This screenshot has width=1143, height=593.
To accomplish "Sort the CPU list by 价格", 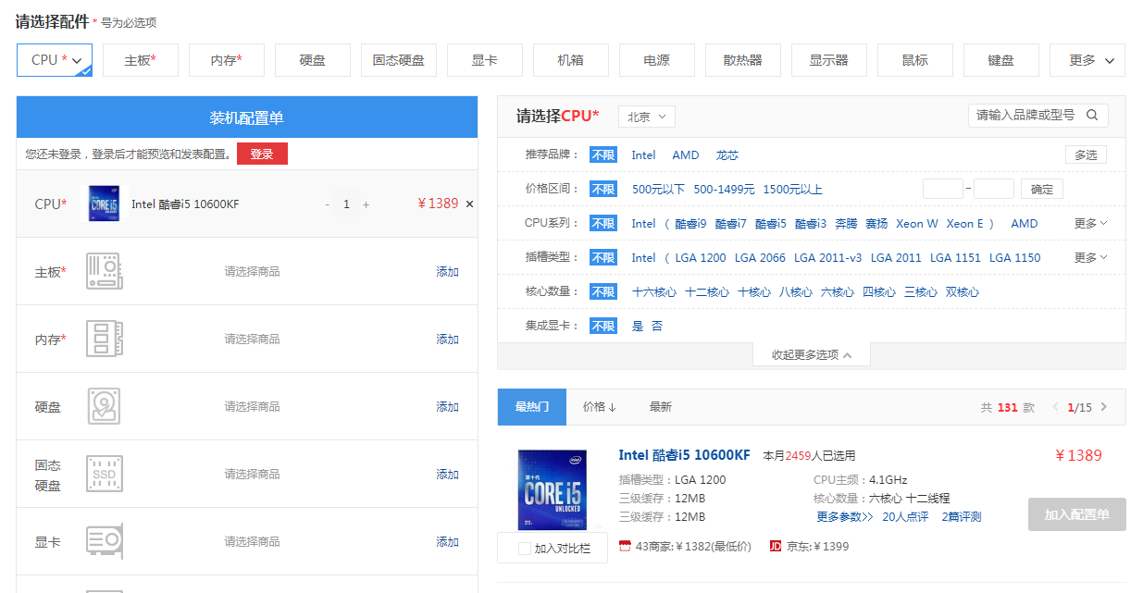I will (599, 407).
